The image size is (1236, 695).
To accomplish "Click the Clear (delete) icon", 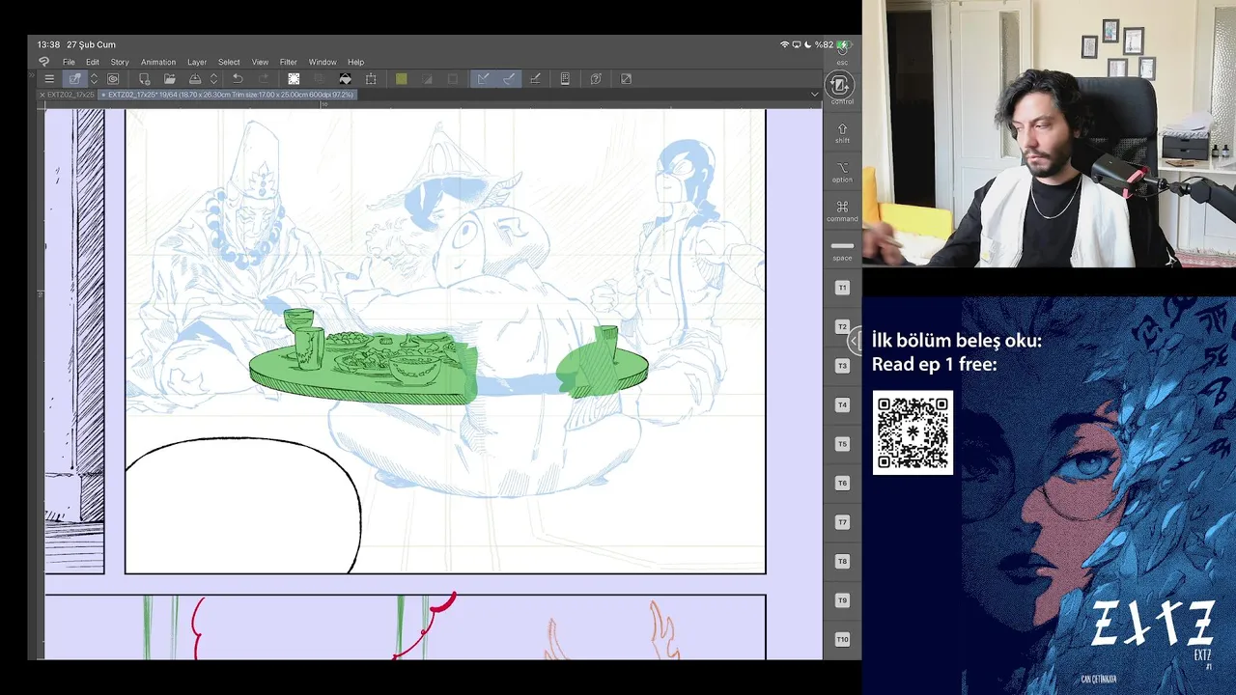I will 294,78.
